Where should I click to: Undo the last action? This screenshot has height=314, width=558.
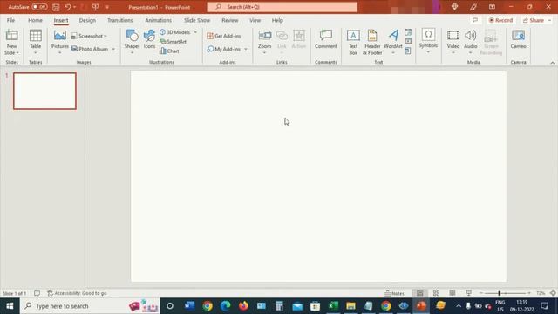coord(67,7)
